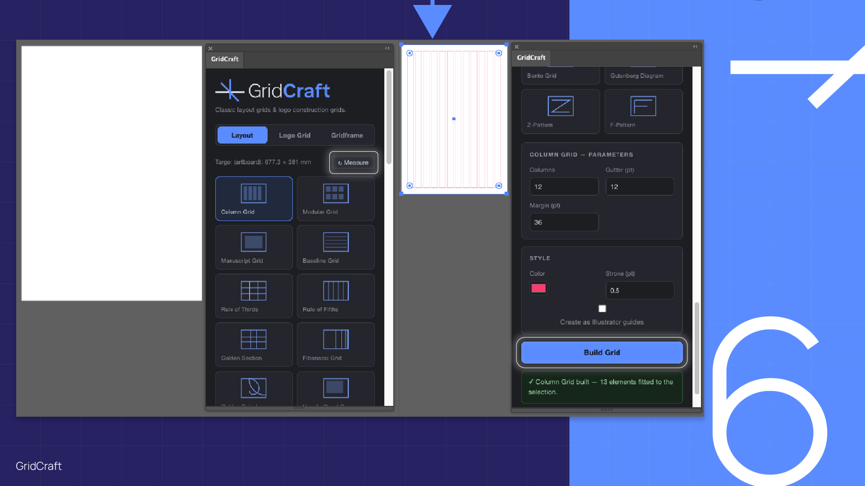
Task: Edit the Gutter (pt) input field
Action: 640,186
